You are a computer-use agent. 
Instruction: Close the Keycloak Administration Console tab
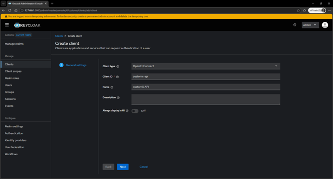(46, 3)
